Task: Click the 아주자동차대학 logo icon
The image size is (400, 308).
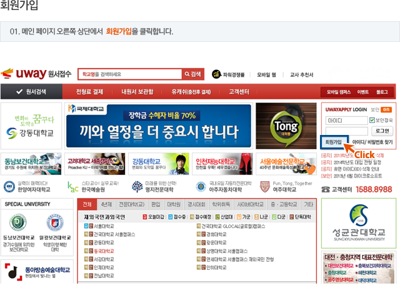Action: [x=201, y=186]
